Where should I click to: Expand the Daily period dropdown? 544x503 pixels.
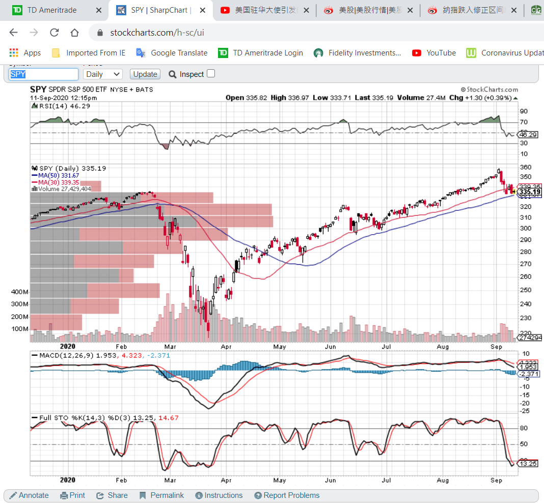(103, 74)
